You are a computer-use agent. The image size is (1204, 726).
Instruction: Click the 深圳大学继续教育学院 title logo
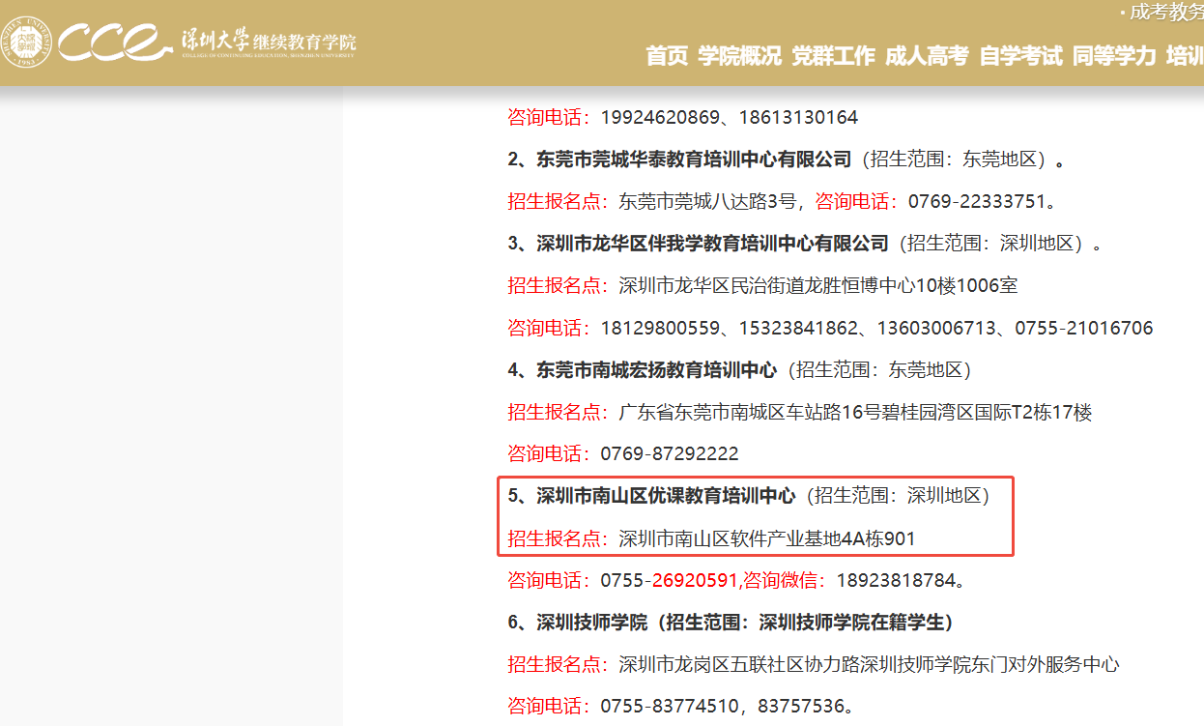pos(268,43)
